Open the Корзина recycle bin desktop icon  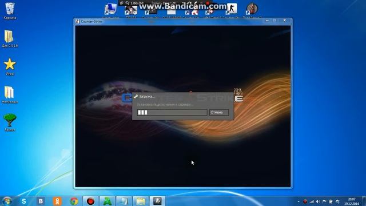click(10, 11)
